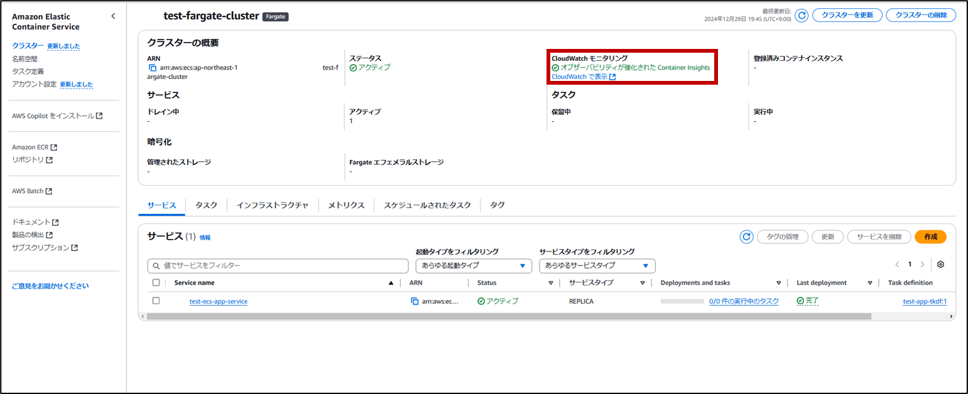Click 更新しました badge beside クラスター
968x394 pixels.
[x=63, y=46]
